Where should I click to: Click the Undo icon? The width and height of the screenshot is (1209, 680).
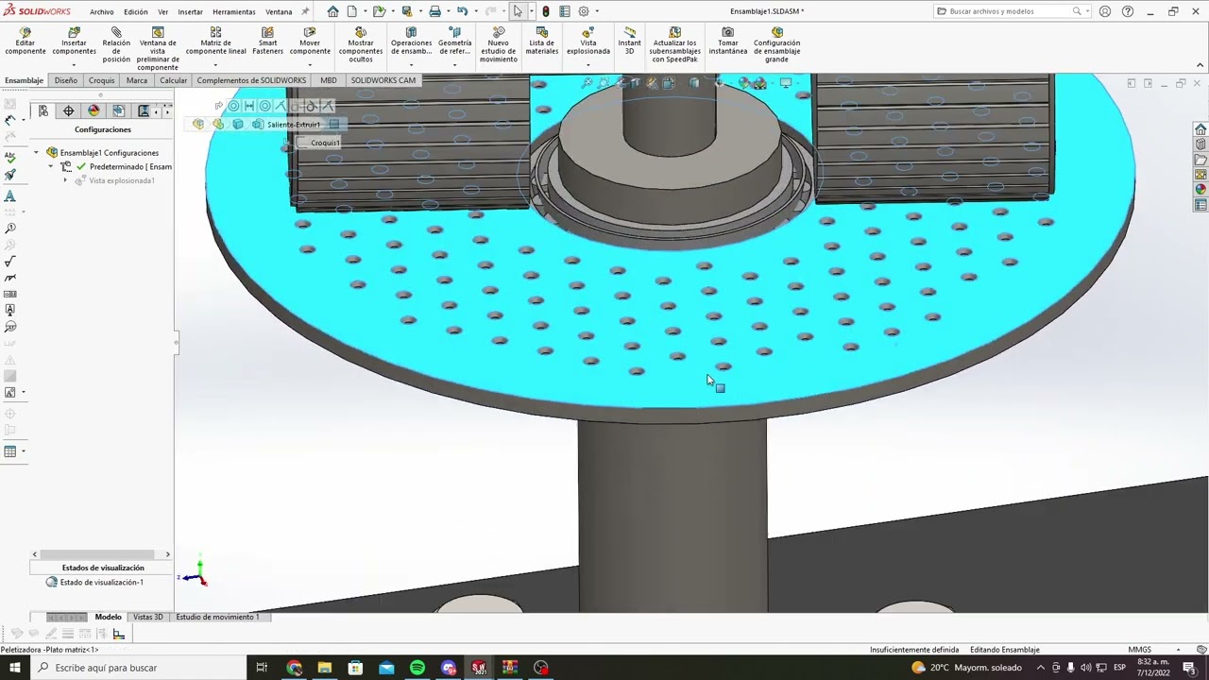pos(462,11)
